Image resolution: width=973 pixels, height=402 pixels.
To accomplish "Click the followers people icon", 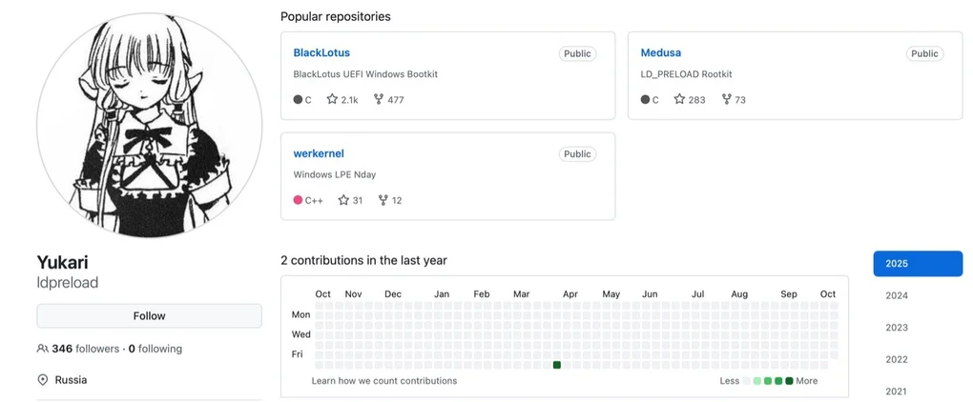I will (x=42, y=349).
